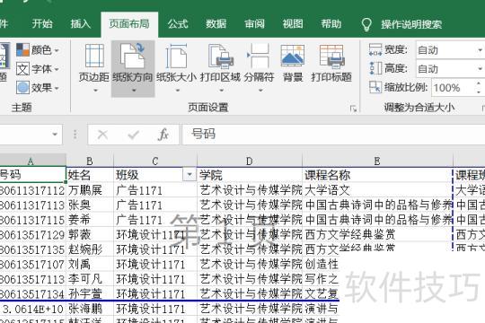Click the cell containing 刘禹

(x=90, y=264)
